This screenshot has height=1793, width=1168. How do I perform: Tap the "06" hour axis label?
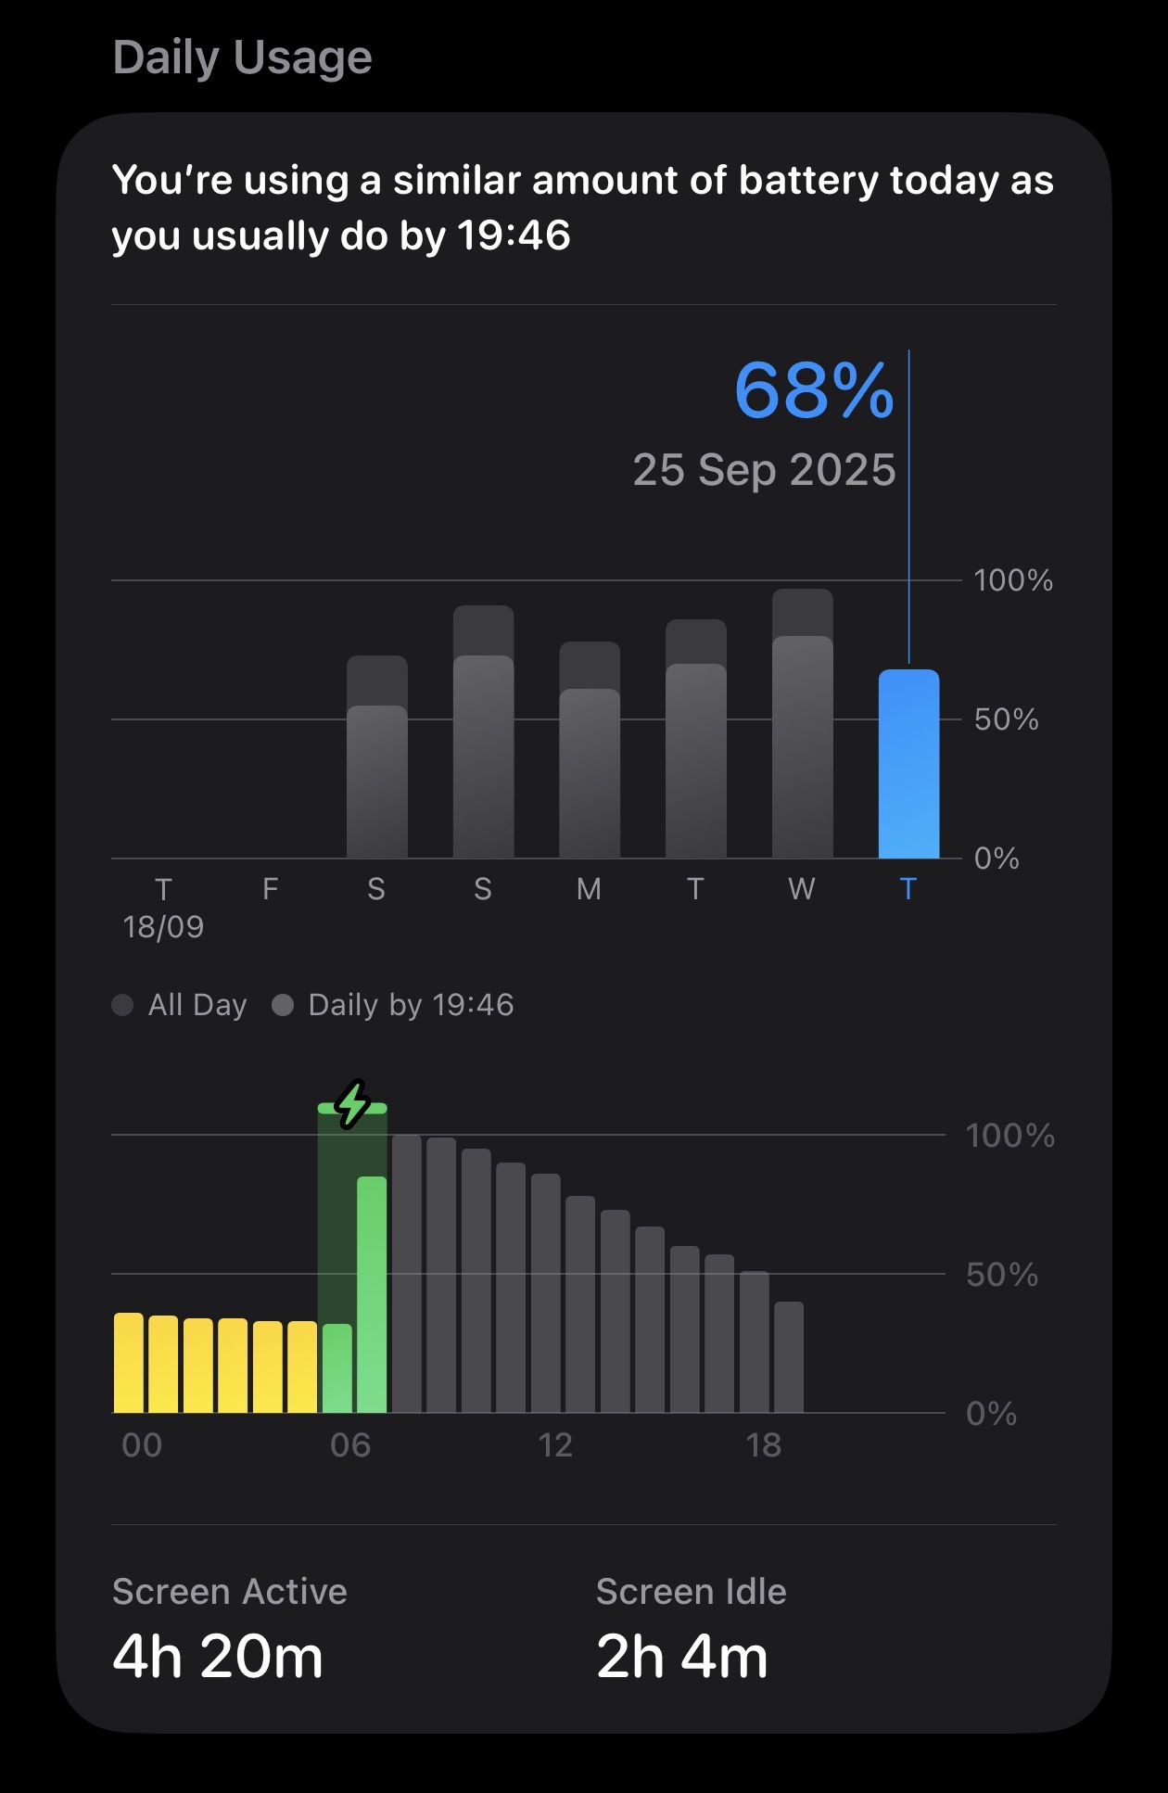[350, 1444]
